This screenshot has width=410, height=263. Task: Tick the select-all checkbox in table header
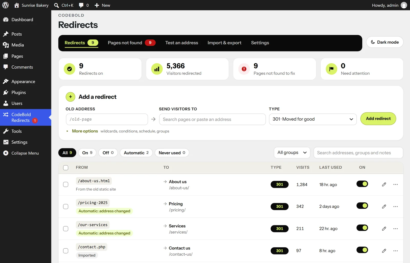pos(66,168)
